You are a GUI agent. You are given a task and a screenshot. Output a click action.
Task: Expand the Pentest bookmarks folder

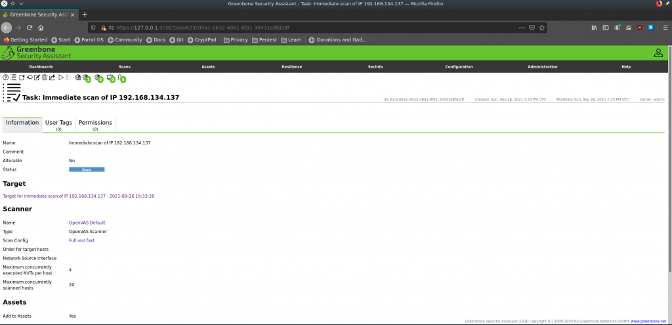pos(264,40)
